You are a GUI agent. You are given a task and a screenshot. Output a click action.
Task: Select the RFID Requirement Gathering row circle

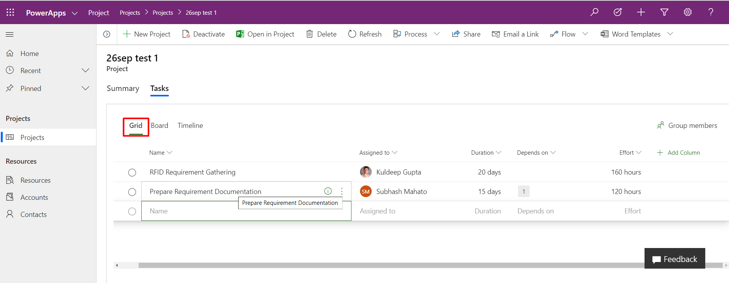pyautogui.click(x=132, y=172)
